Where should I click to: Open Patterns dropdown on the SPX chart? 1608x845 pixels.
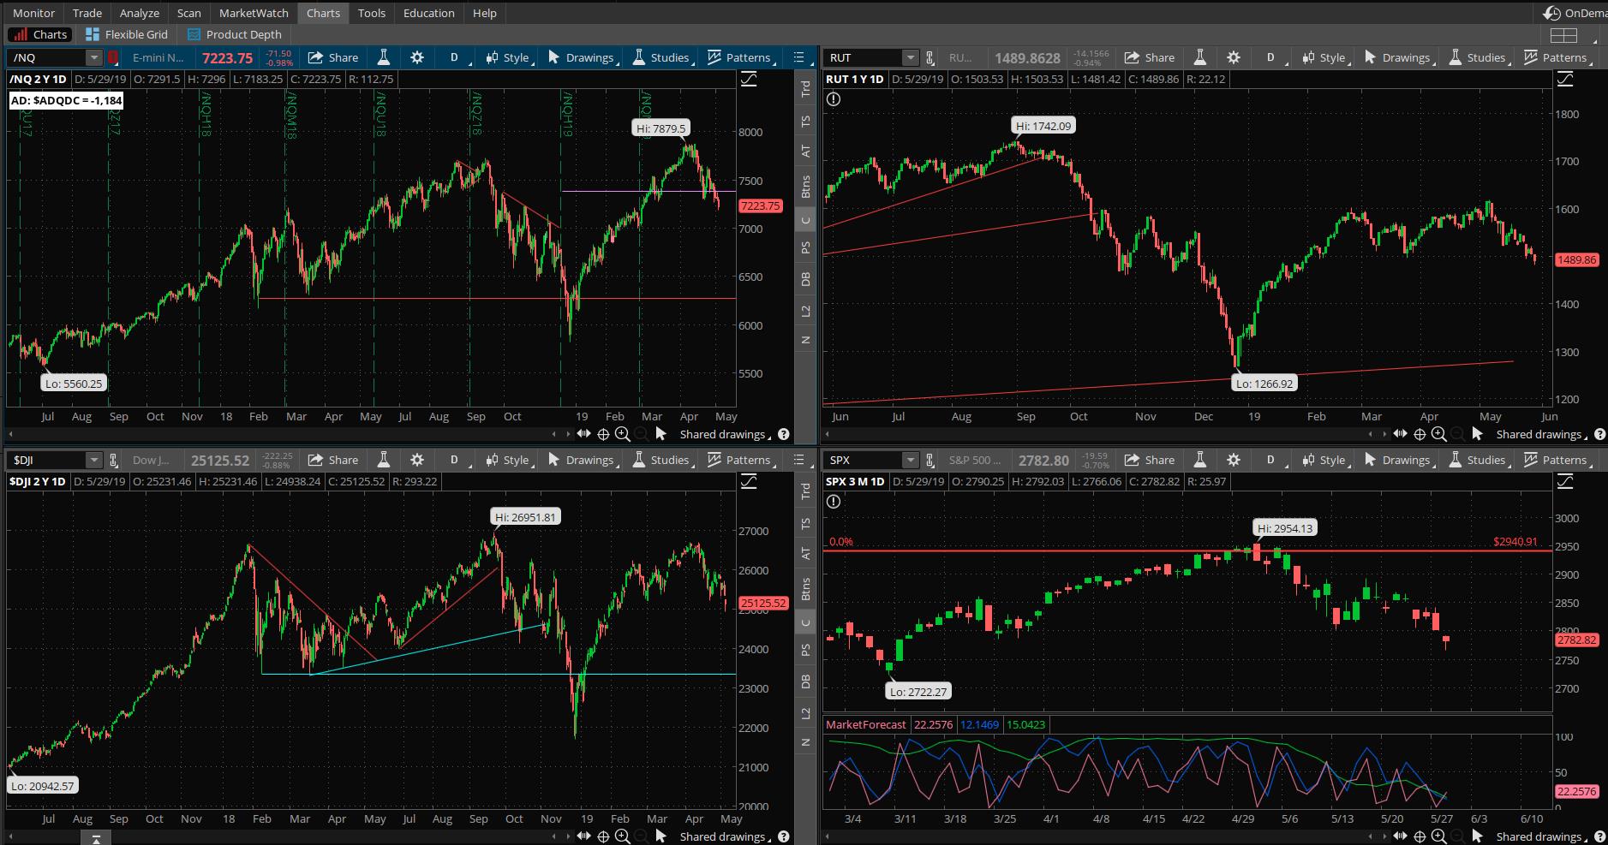coord(1557,460)
